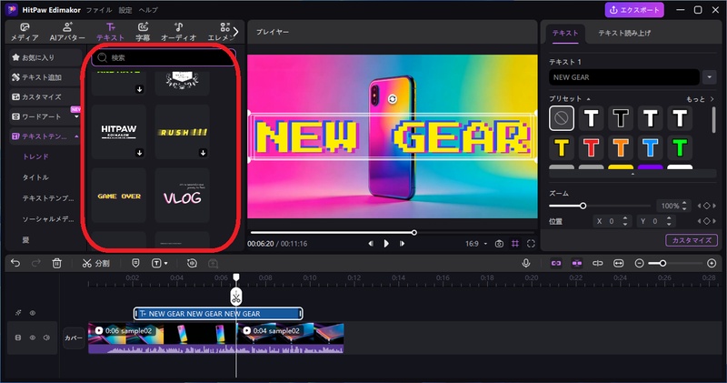Download the RUSH!!! template
Image resolution: width=727 pixels, height=383 pixels.
(203, 153)
